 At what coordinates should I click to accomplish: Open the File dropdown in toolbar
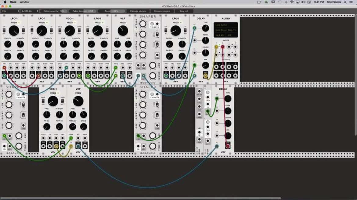pos(10,11)
